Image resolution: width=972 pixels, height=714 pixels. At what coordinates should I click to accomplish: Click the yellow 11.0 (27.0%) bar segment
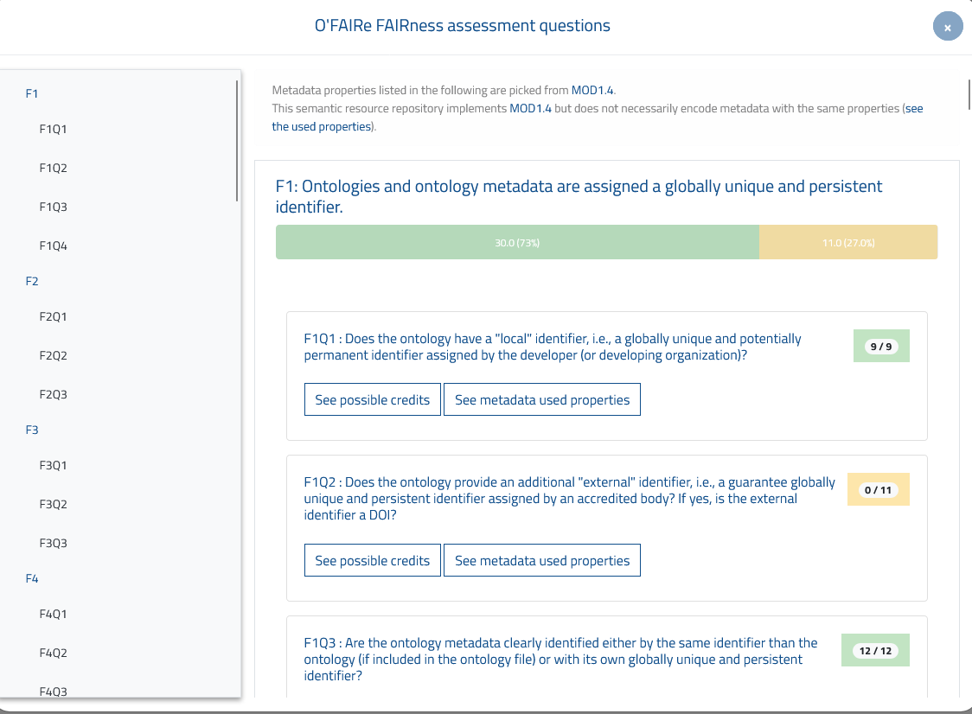pyautogui.click(x=847, y=243)
